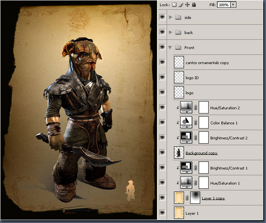Select Hue/Saturation 1 layer mask
266x223 pixels.
pyautogui.click(x=204, y=182)
